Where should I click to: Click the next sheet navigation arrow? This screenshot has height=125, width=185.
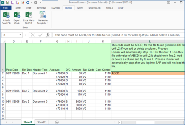click(x=12, y=122)
